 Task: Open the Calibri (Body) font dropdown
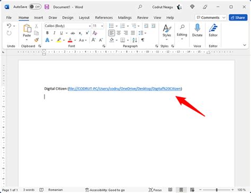(89, 26)
